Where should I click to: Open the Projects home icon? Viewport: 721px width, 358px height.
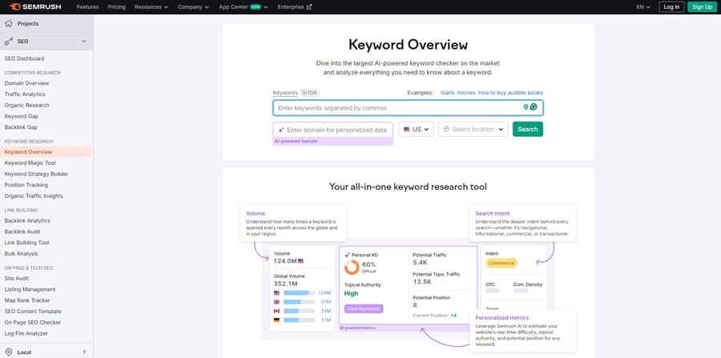pos(9,23)
